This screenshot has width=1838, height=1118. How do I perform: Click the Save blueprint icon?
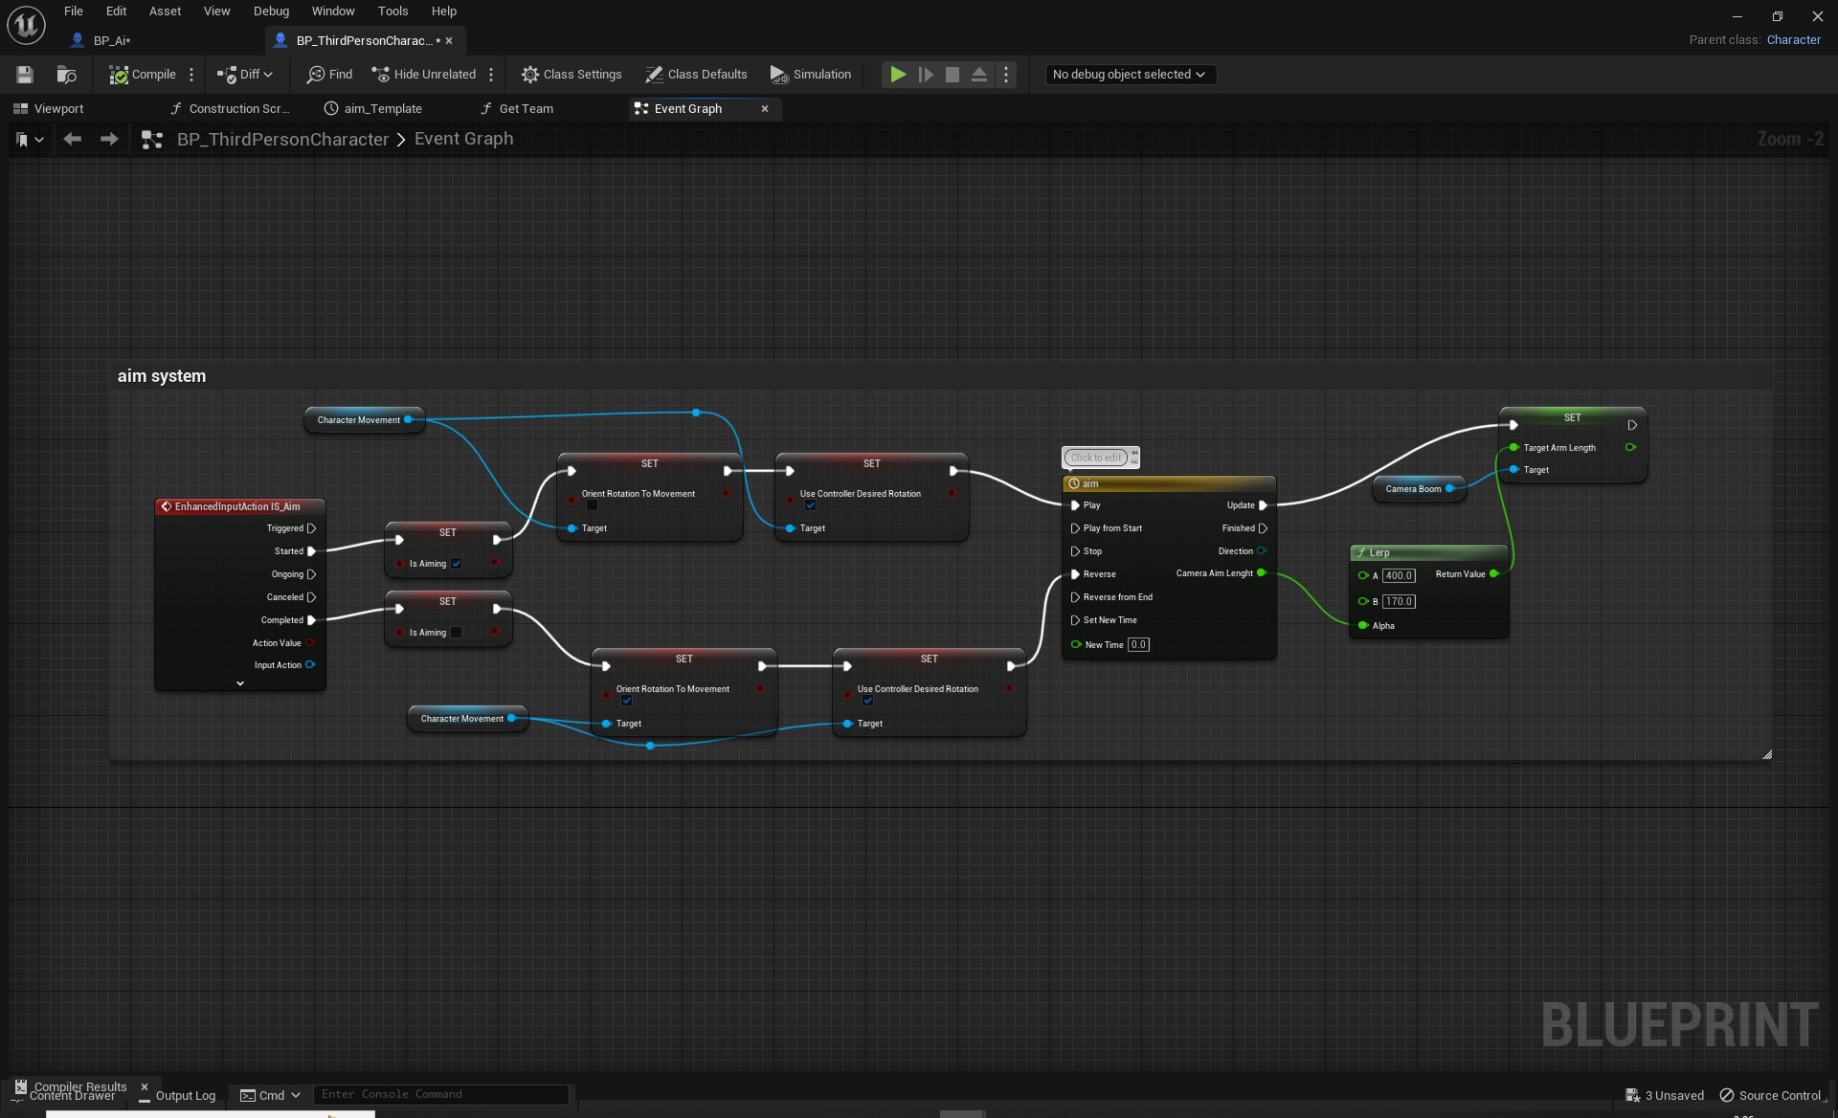point(25,75)
